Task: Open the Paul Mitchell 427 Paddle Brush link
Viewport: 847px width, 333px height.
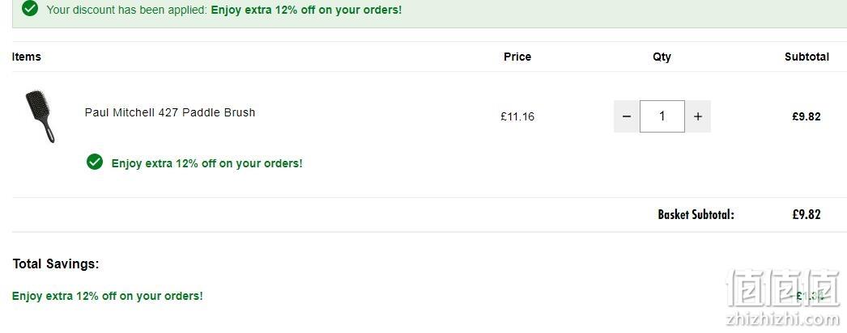Action: [x=169, y=112]
